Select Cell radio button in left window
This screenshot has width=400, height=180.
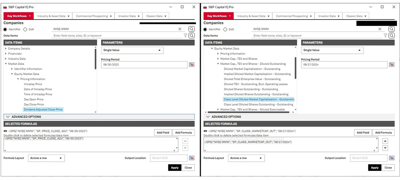(x=25, y=29)
